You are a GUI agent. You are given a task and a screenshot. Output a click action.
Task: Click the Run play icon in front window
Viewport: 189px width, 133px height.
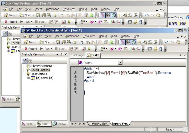pos(42,49)
